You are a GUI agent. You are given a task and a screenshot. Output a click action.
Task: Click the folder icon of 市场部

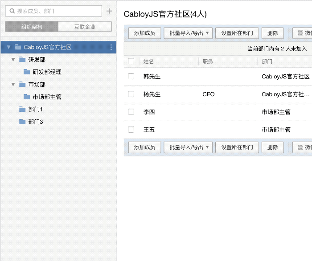coord(22,84)
